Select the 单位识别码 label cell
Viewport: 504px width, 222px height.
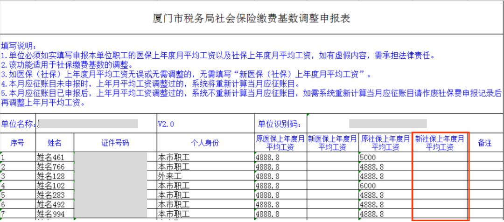(x=280, y=124)
